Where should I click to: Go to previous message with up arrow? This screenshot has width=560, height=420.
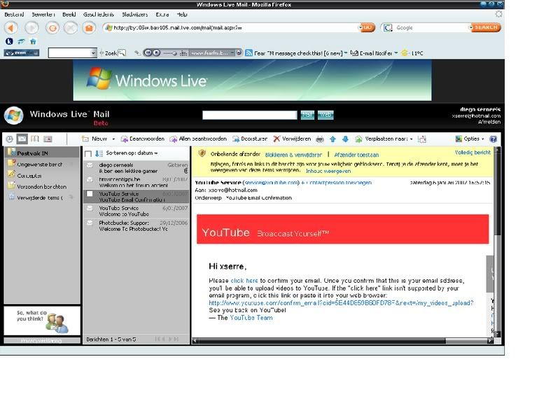(x=333, y=139)
